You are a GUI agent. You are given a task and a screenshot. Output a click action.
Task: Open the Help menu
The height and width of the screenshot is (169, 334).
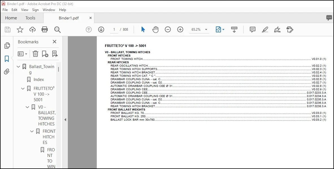pyautogui.click(x=62, y=10)
